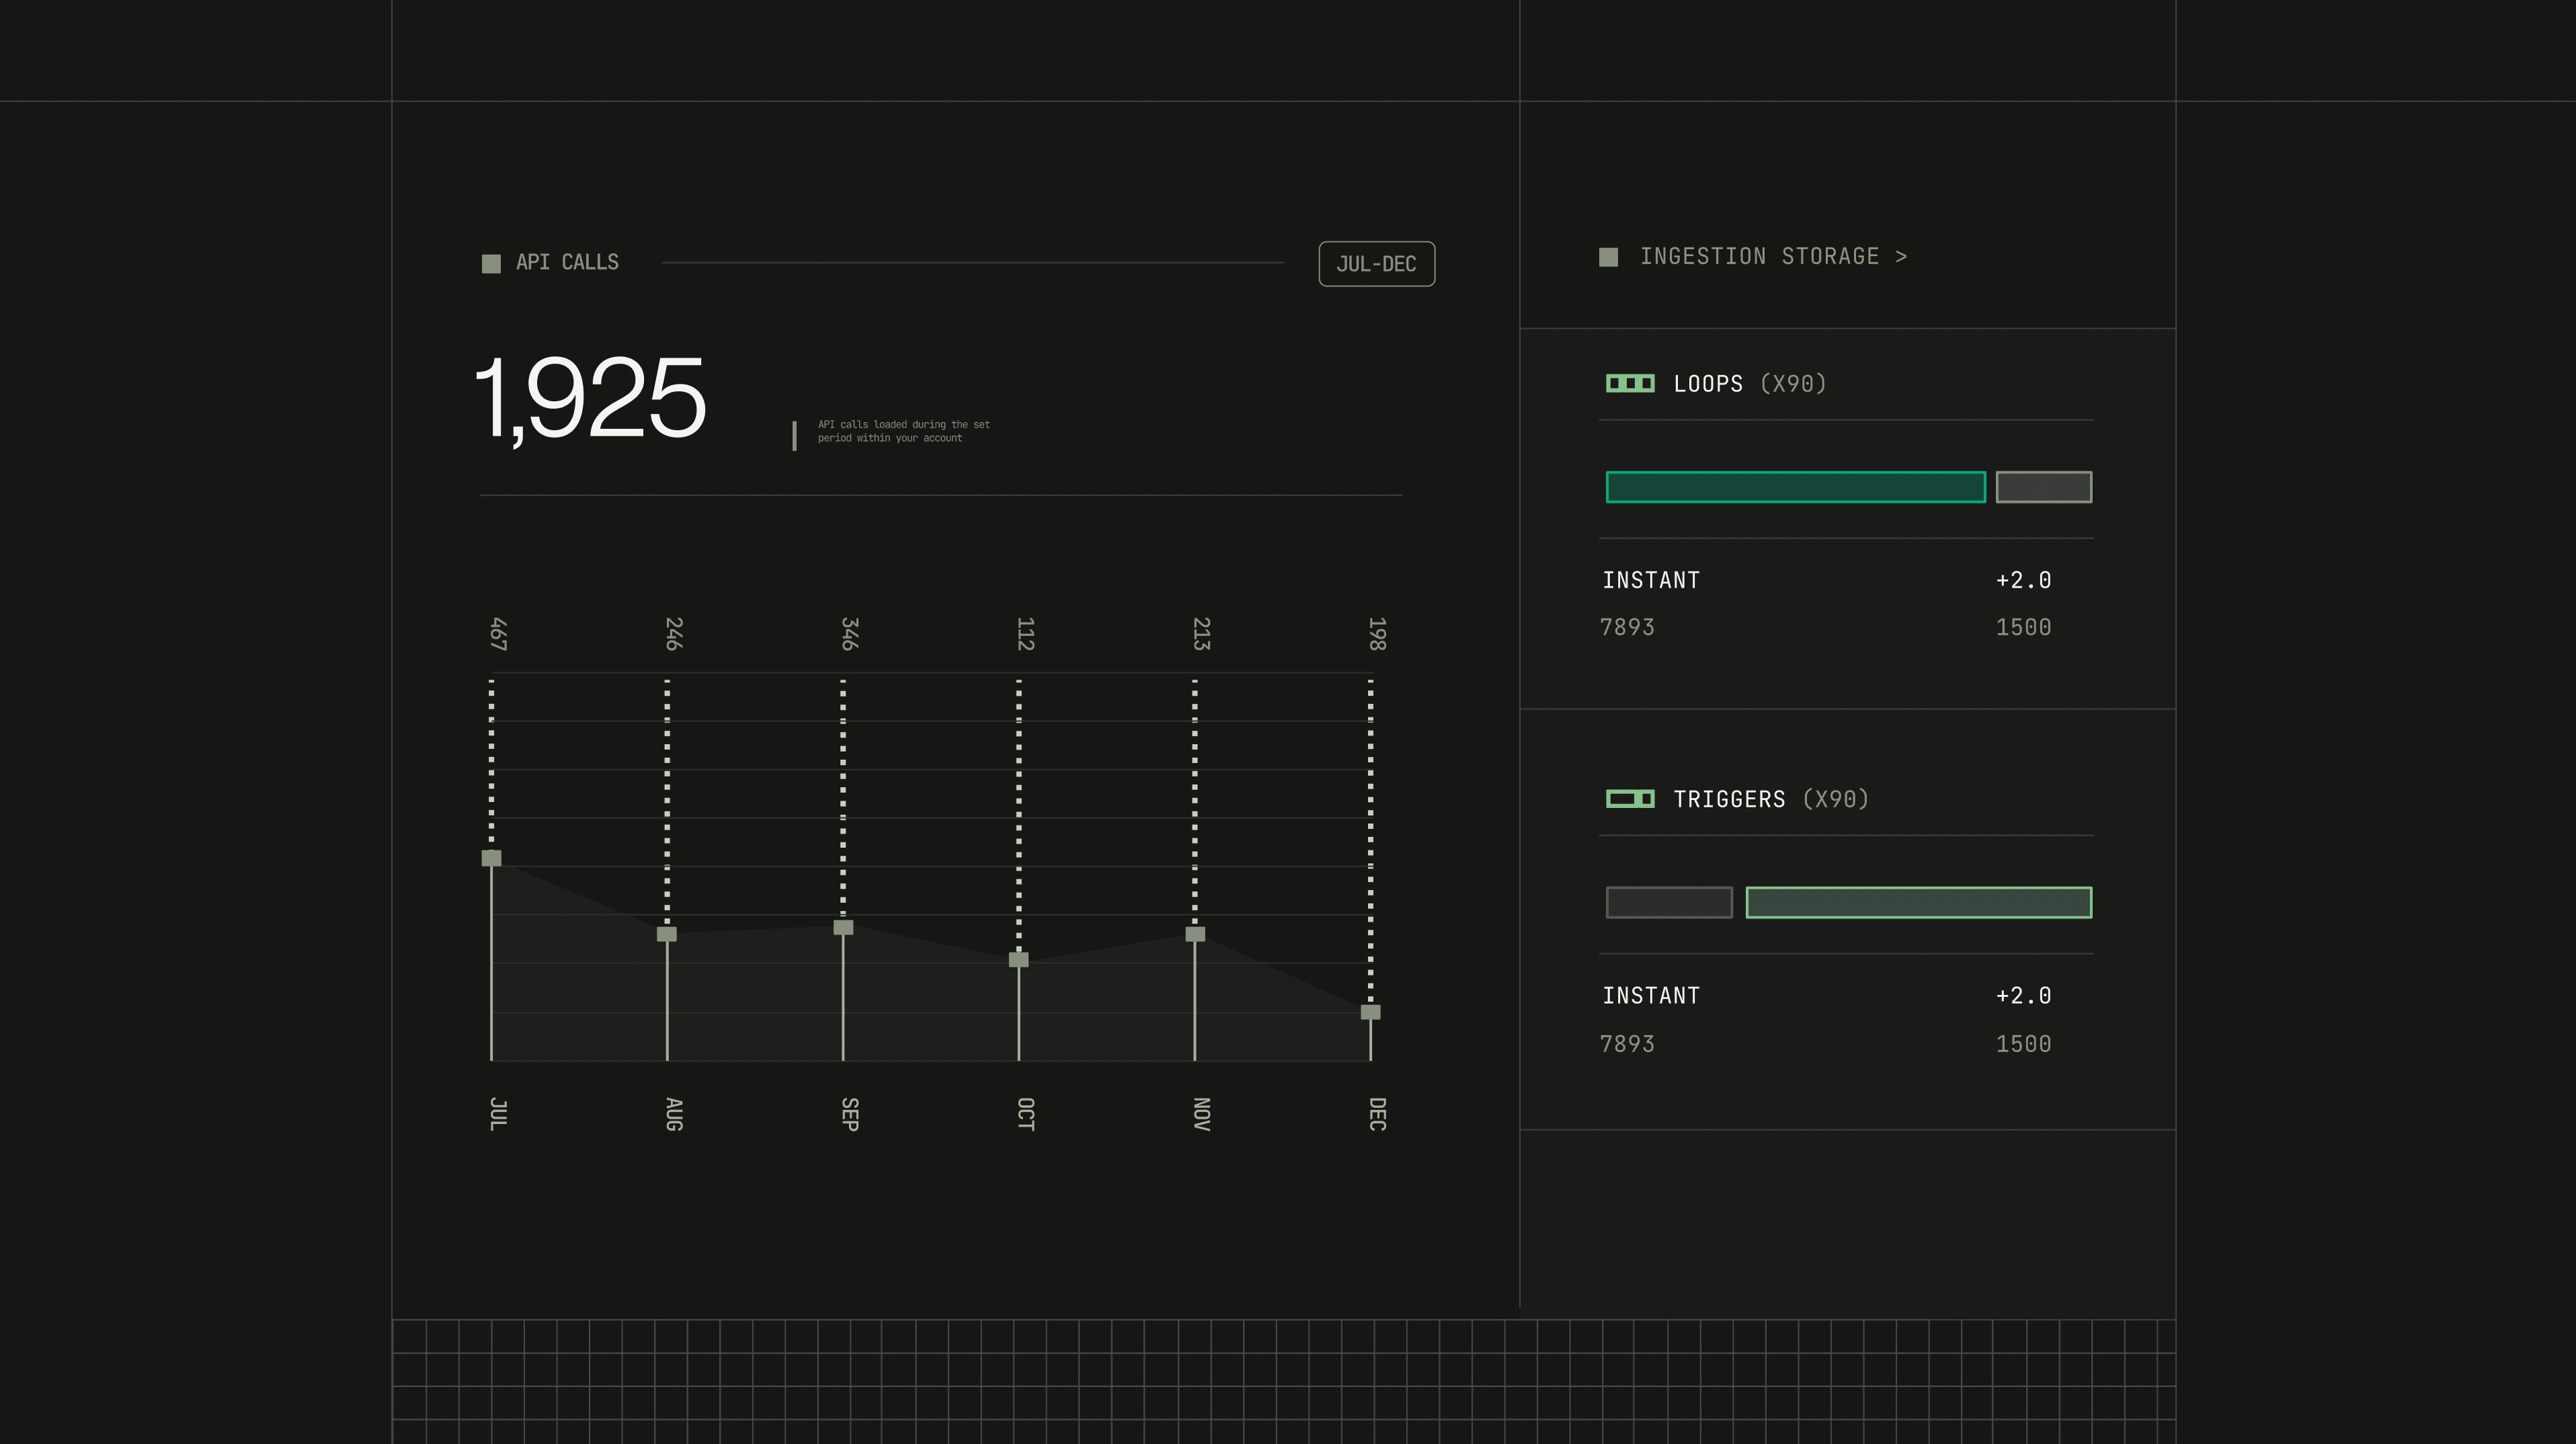This screenshot has width=2576, height=1444.
Task: Select the green filled LOOPS bar segment
Action: pyautogui.click(x=1795, y=487)
